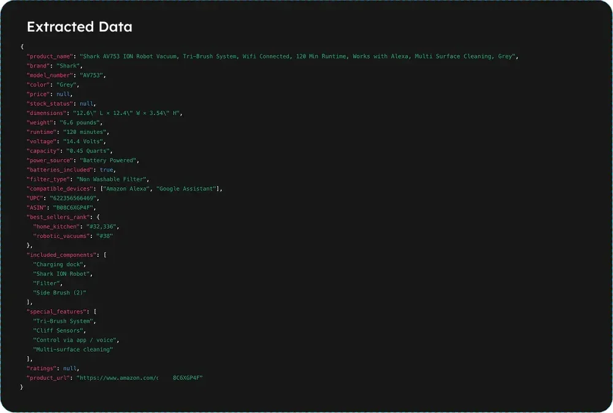Select the "batteries_included" key
This screenshot has width=613, height=413.
pyautogui.click(x=60, y=170)
